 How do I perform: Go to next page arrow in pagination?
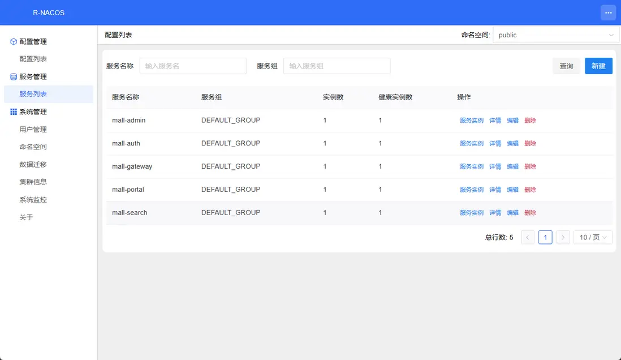tap(563, 237)
